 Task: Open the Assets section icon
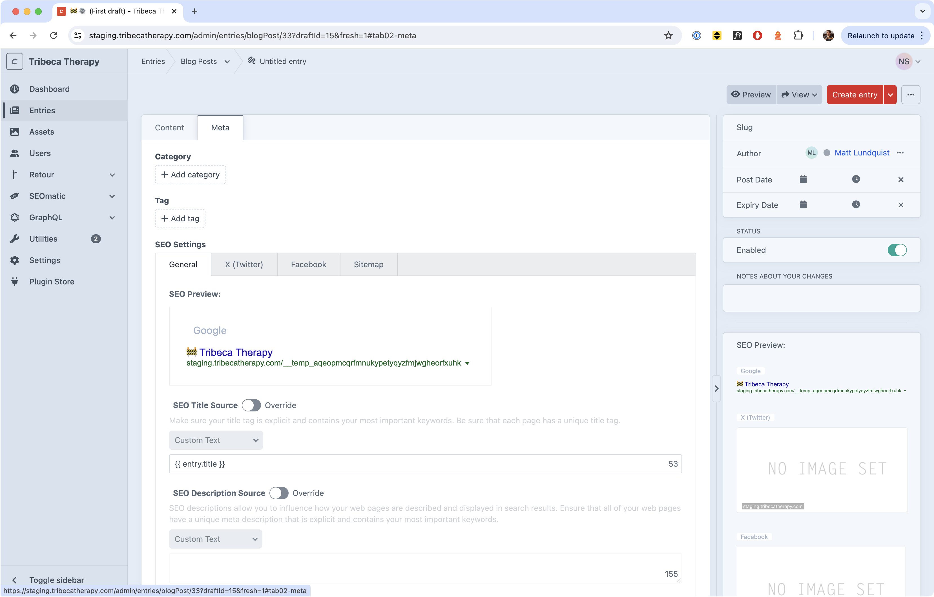15,132
